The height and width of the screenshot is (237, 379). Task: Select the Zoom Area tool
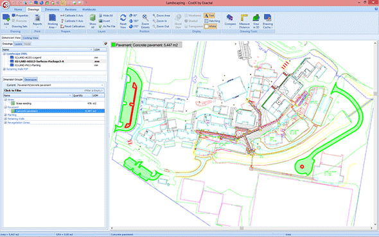click(x=161, y=15)
